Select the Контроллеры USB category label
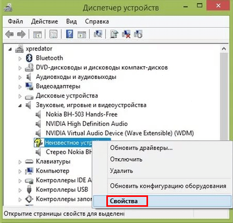The image size is (233, 223). tap(62, 190)
